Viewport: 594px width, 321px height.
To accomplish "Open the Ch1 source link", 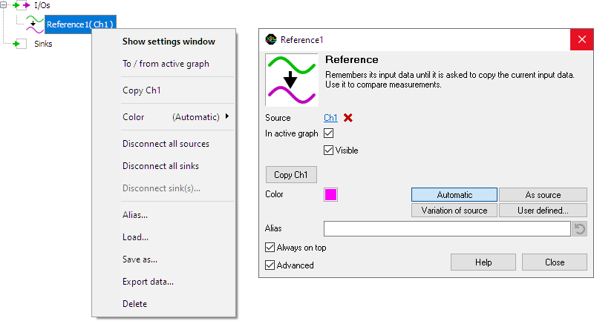I will pyautogui.click(x=330, y=118).
